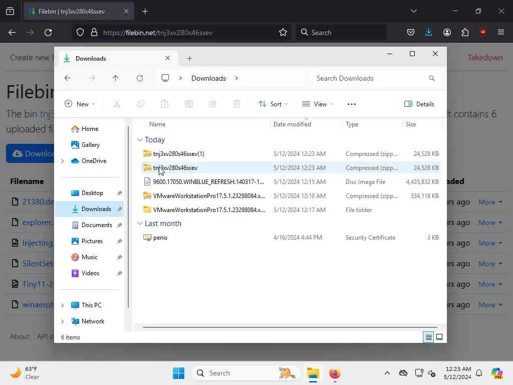Collapse the Today group

[x=140, y=140]
